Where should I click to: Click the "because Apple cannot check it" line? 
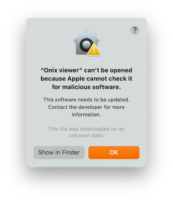[x=86, y=79]
